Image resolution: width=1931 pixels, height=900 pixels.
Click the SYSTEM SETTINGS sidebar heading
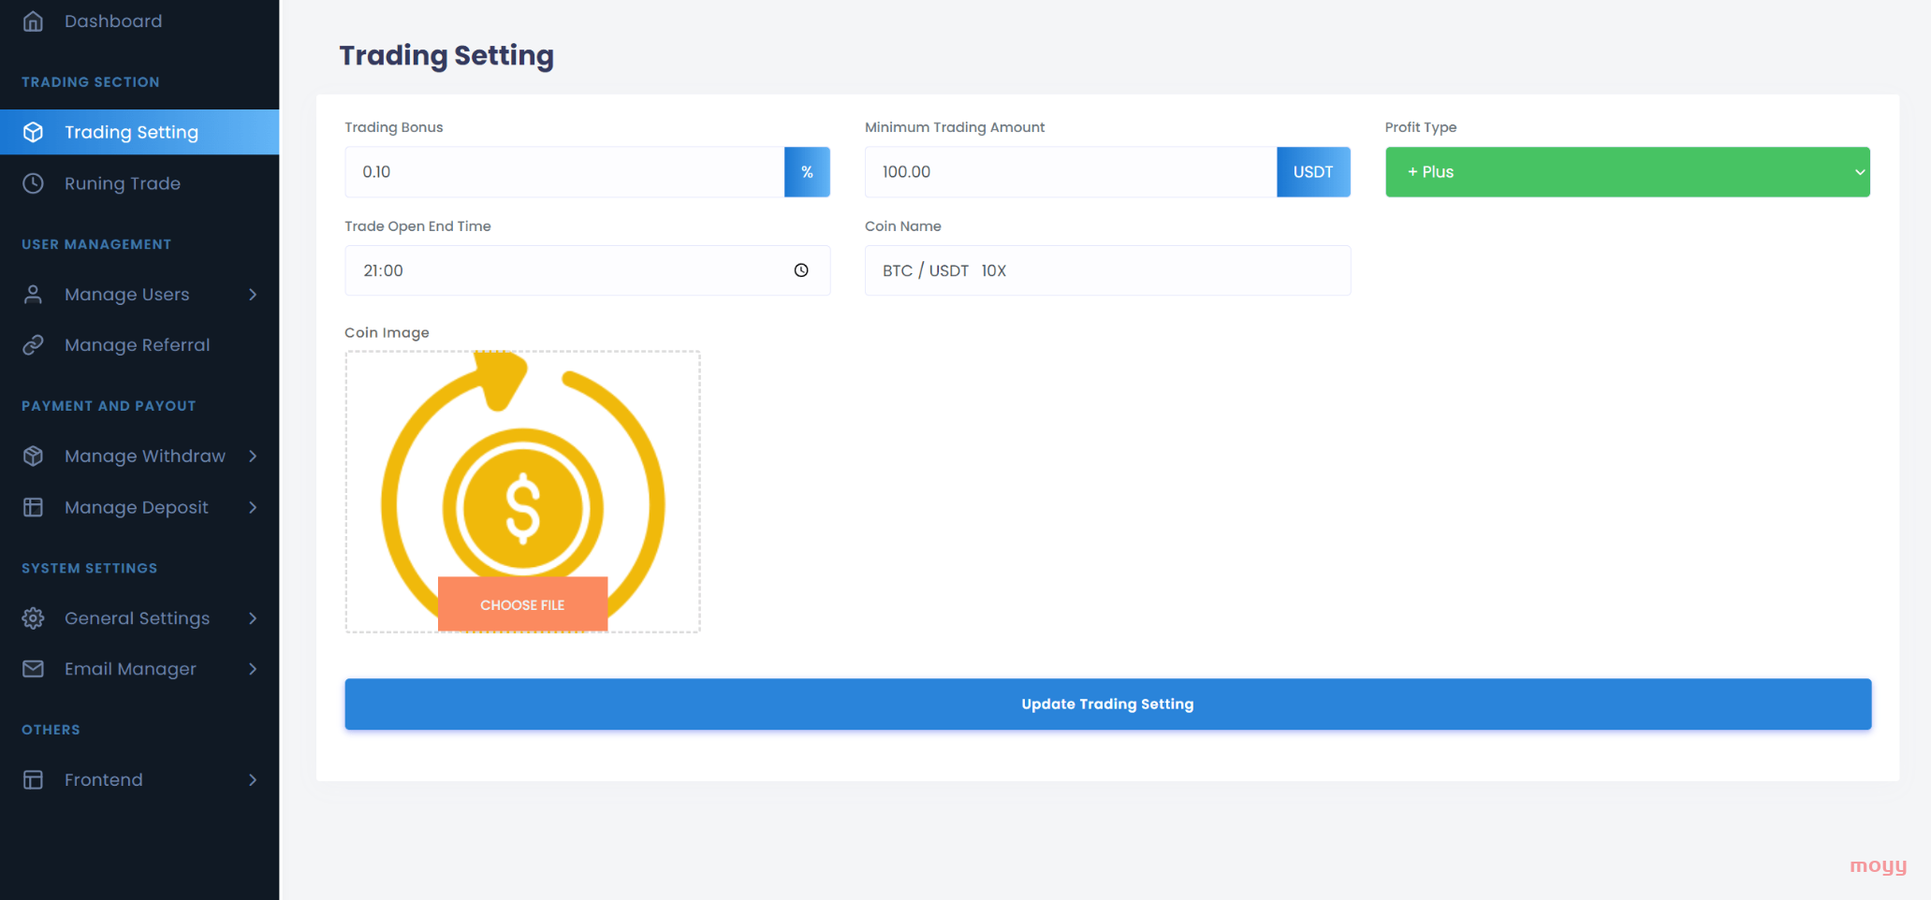[90, 568]
